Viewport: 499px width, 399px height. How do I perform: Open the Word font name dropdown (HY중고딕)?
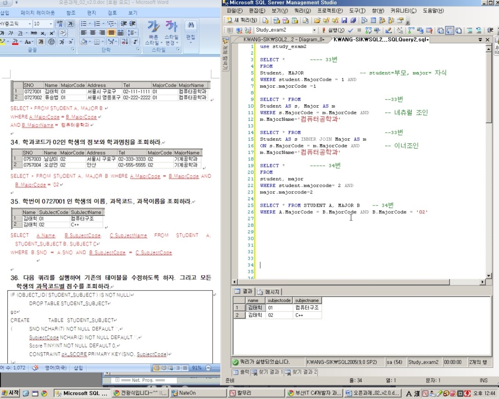tap(30, 24)
